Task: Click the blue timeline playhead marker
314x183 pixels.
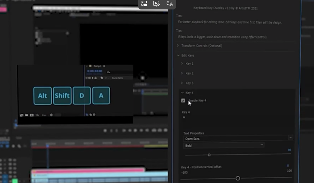Action: pyautogui.click(x=47, y=146)
